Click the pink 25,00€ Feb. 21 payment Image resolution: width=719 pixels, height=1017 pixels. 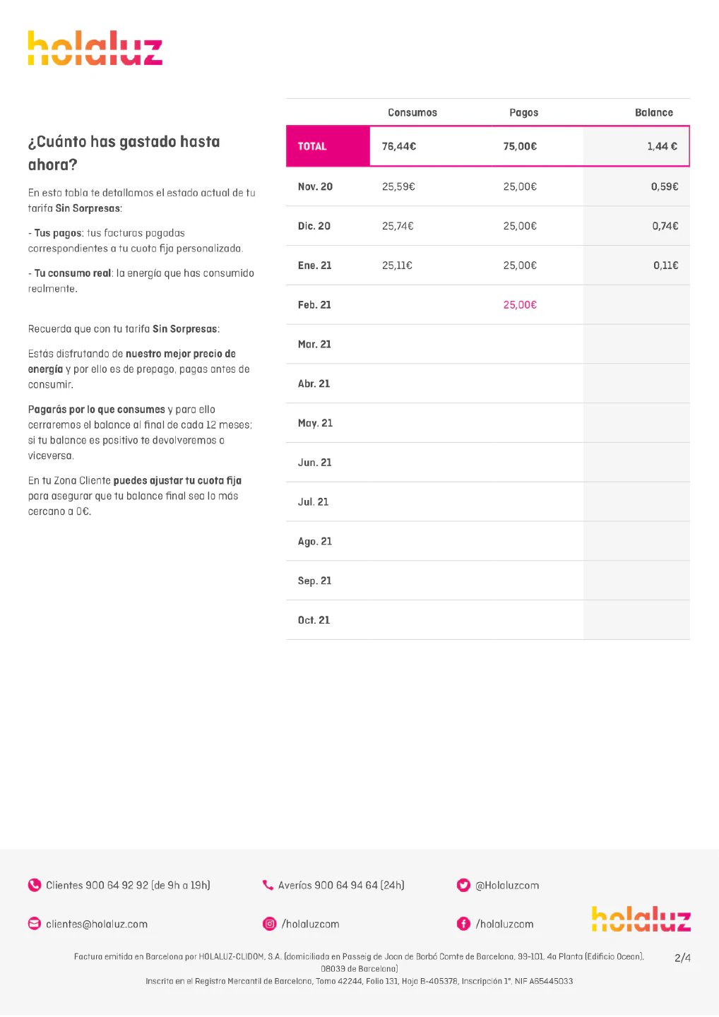[x=520, y=305]
